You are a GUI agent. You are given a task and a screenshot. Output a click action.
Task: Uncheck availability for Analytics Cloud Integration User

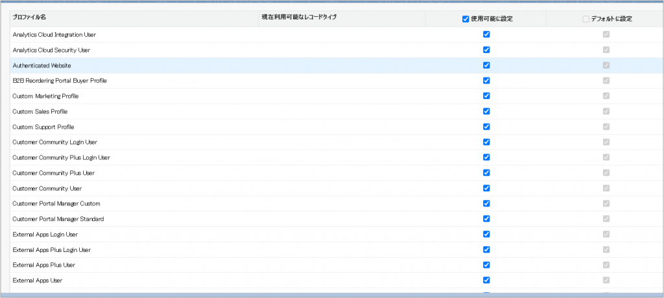tap(486, 34)
